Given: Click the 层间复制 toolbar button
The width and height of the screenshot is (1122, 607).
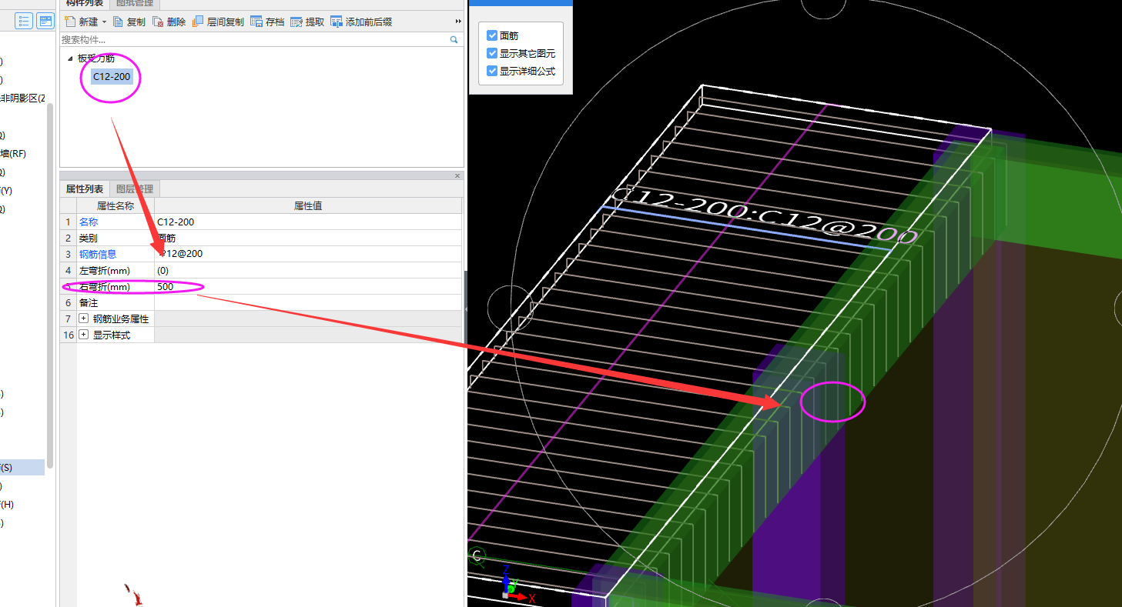Looking at the screenshot, I should coord(218,22).
